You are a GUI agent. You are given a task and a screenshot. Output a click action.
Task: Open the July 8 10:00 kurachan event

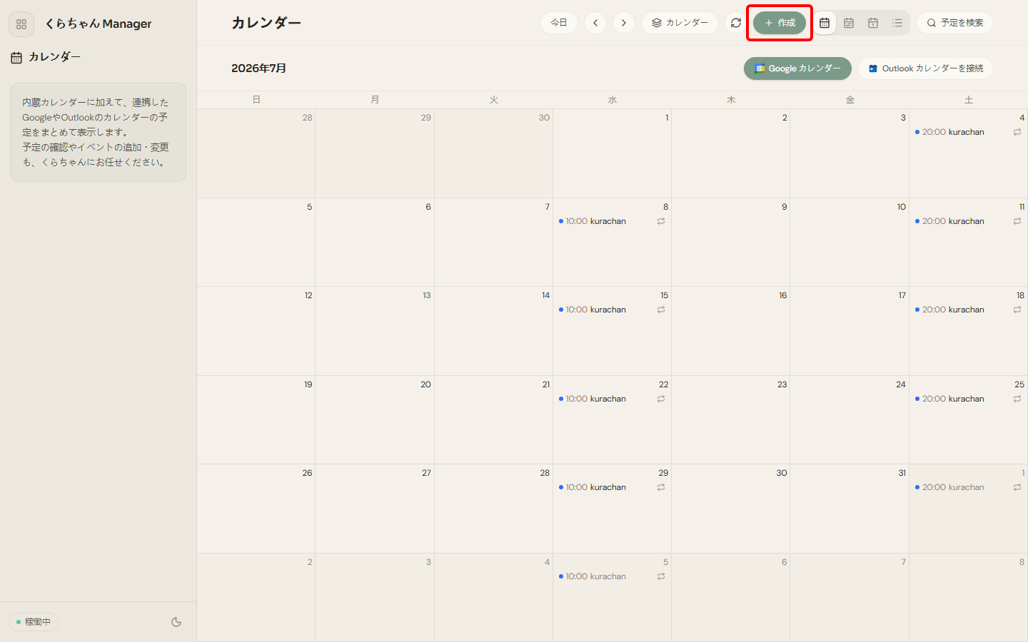tap(612, 221)
